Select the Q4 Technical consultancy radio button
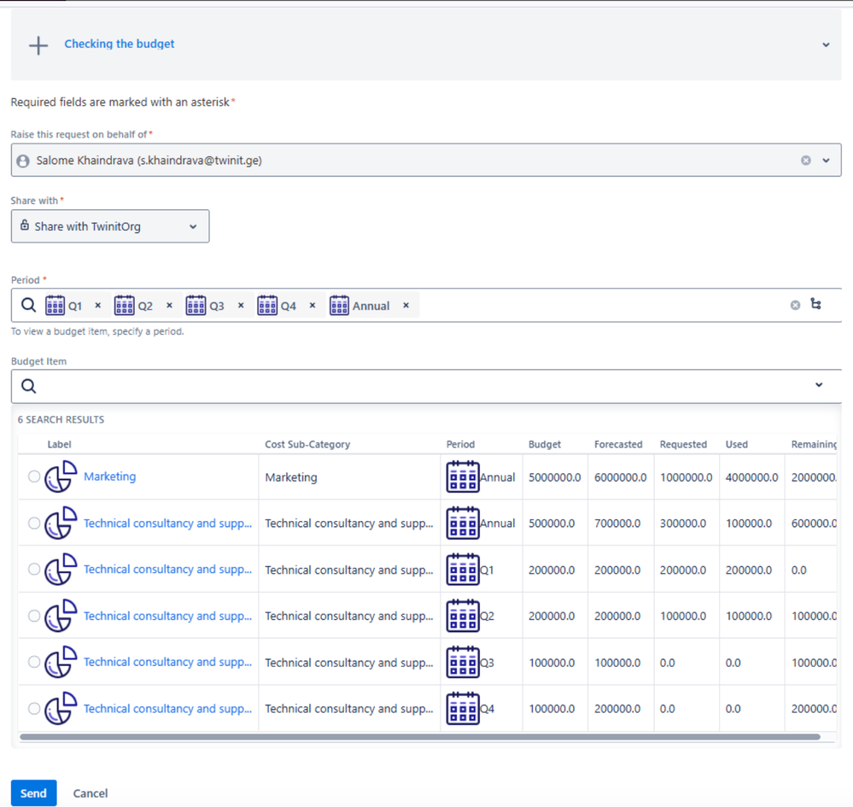This screenshot has width=853, height=807. pyautogui.click(x=34, y=709)
